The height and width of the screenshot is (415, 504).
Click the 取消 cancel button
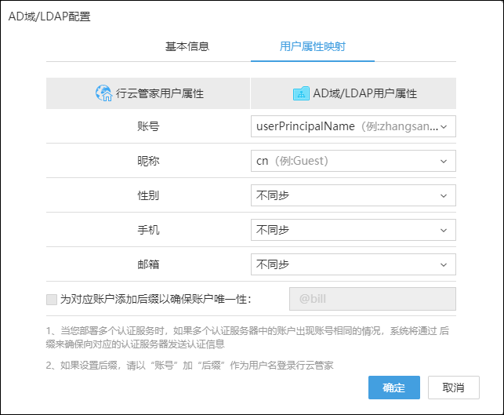click(x=453, y=388)
